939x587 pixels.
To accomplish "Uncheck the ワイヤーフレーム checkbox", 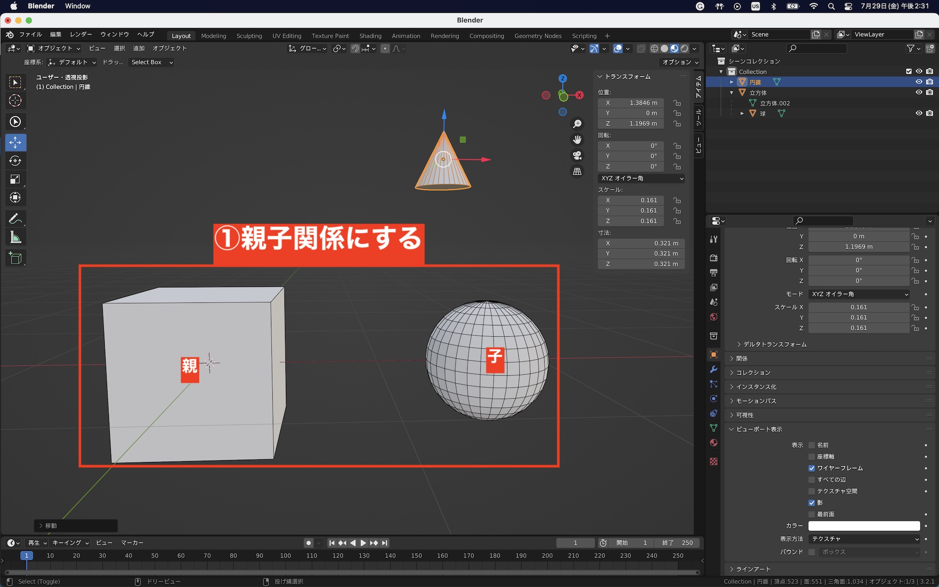I will 812,468.
